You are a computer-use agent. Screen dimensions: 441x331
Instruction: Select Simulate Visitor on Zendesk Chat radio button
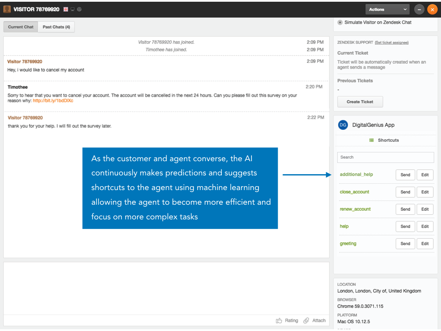tap(340, 22)
